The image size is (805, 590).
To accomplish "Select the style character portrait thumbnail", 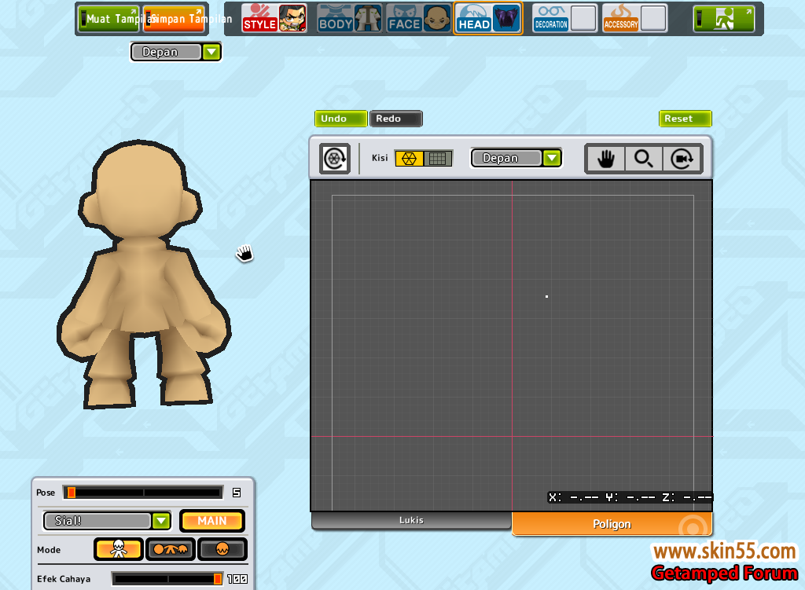I will coord(292,19).
